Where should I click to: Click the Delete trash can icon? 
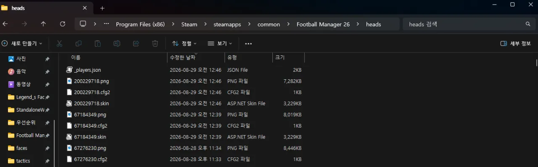155,43
